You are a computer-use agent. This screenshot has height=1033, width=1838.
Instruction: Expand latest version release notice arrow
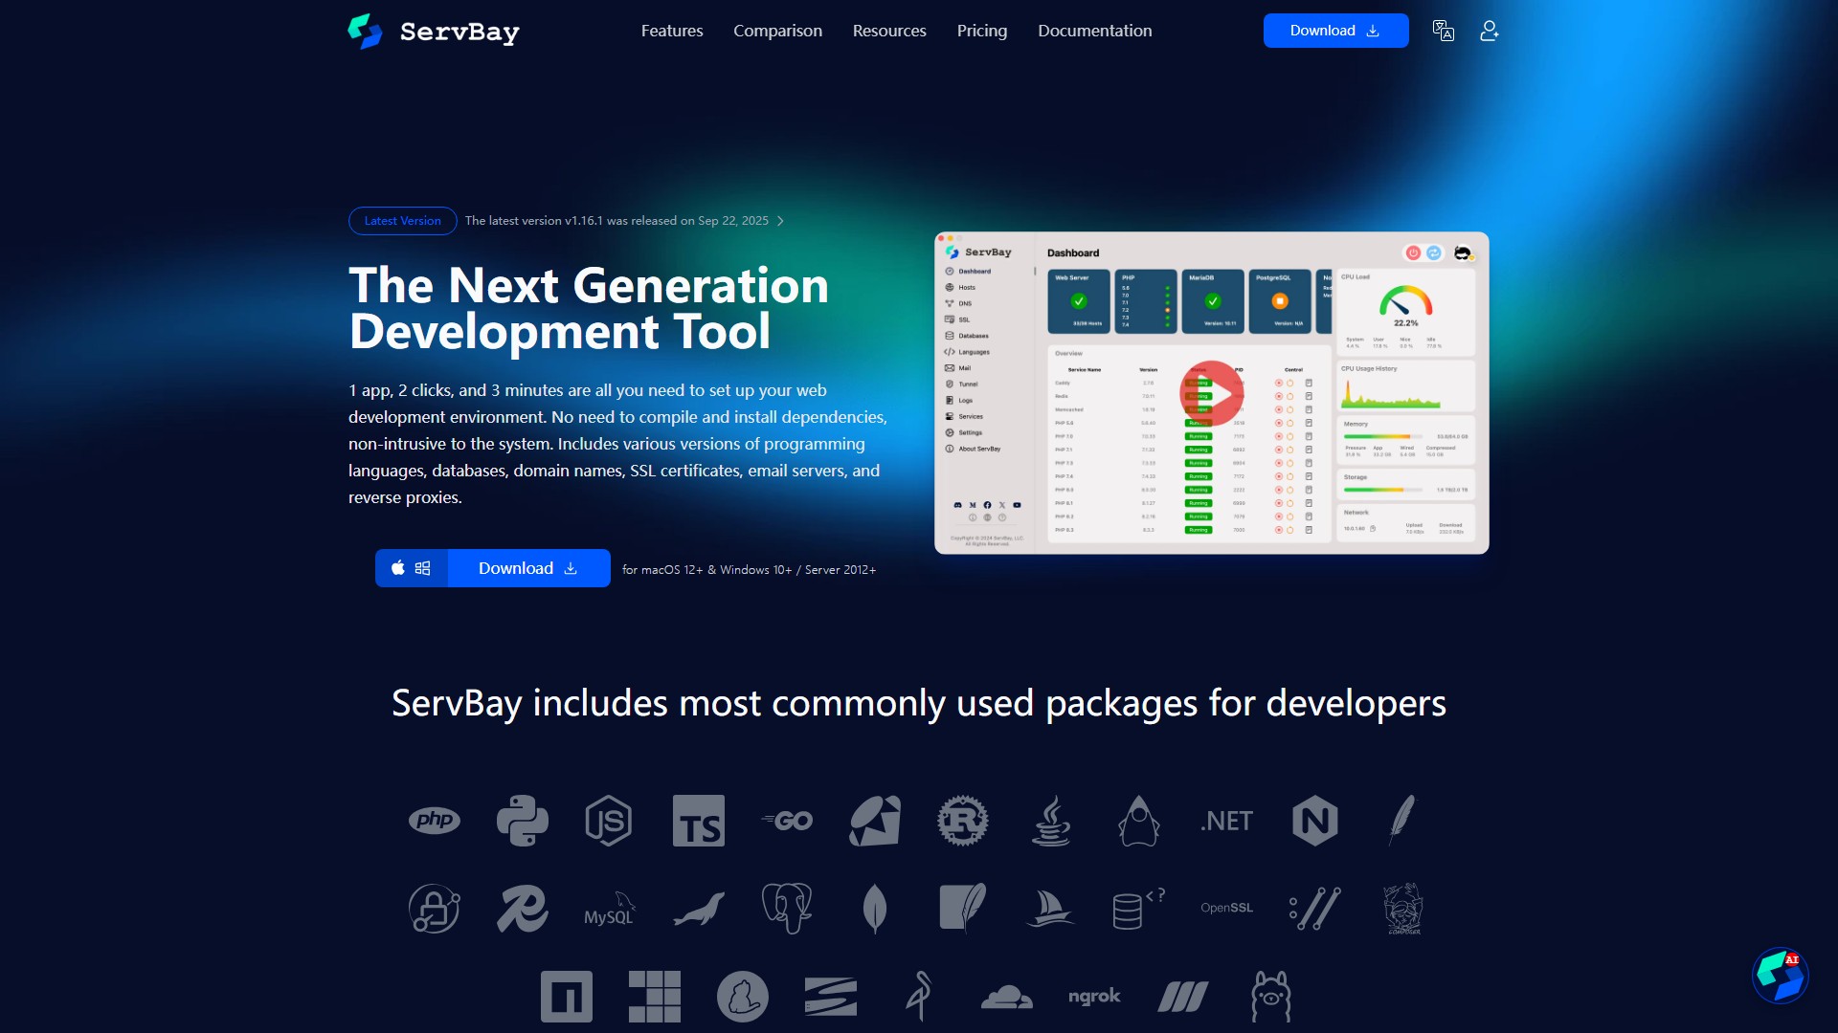pyautogui.click(x=781, y=221)
